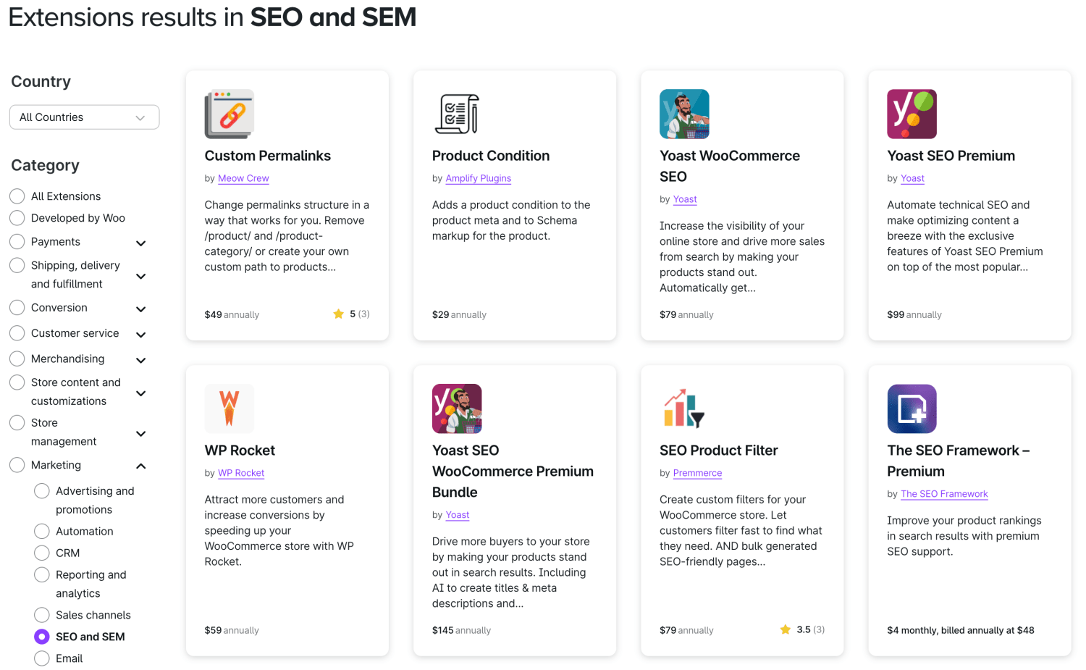Click the SEO Product Filter chart icon

tap(684, 409)
